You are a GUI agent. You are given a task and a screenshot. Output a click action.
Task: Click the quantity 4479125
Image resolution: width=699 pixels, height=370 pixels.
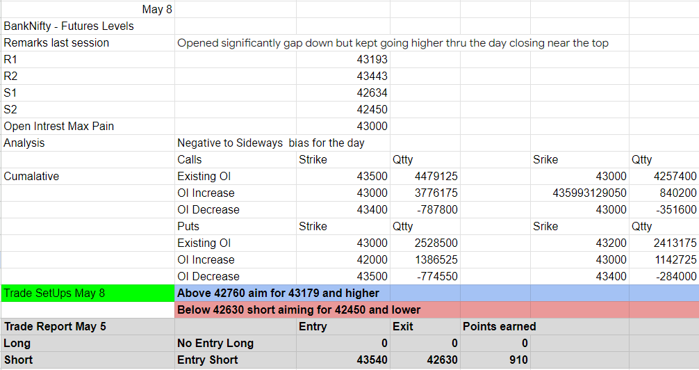425,177
